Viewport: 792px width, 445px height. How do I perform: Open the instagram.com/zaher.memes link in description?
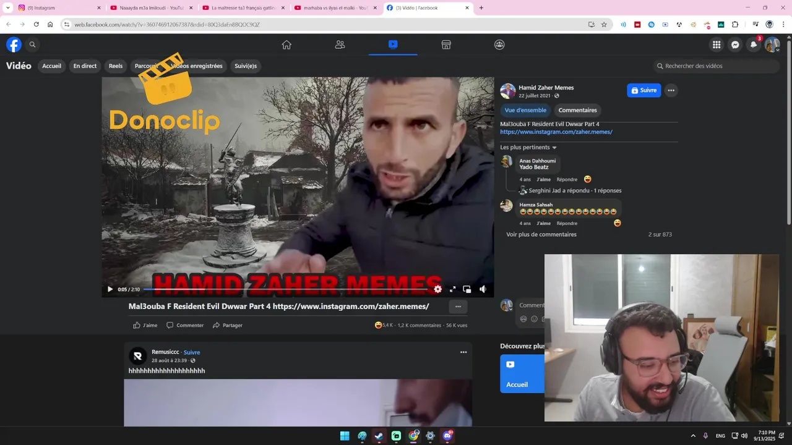click(556, 132)
